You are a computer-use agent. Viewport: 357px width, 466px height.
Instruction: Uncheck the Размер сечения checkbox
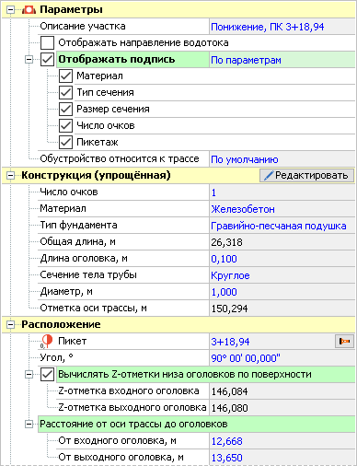65,109
